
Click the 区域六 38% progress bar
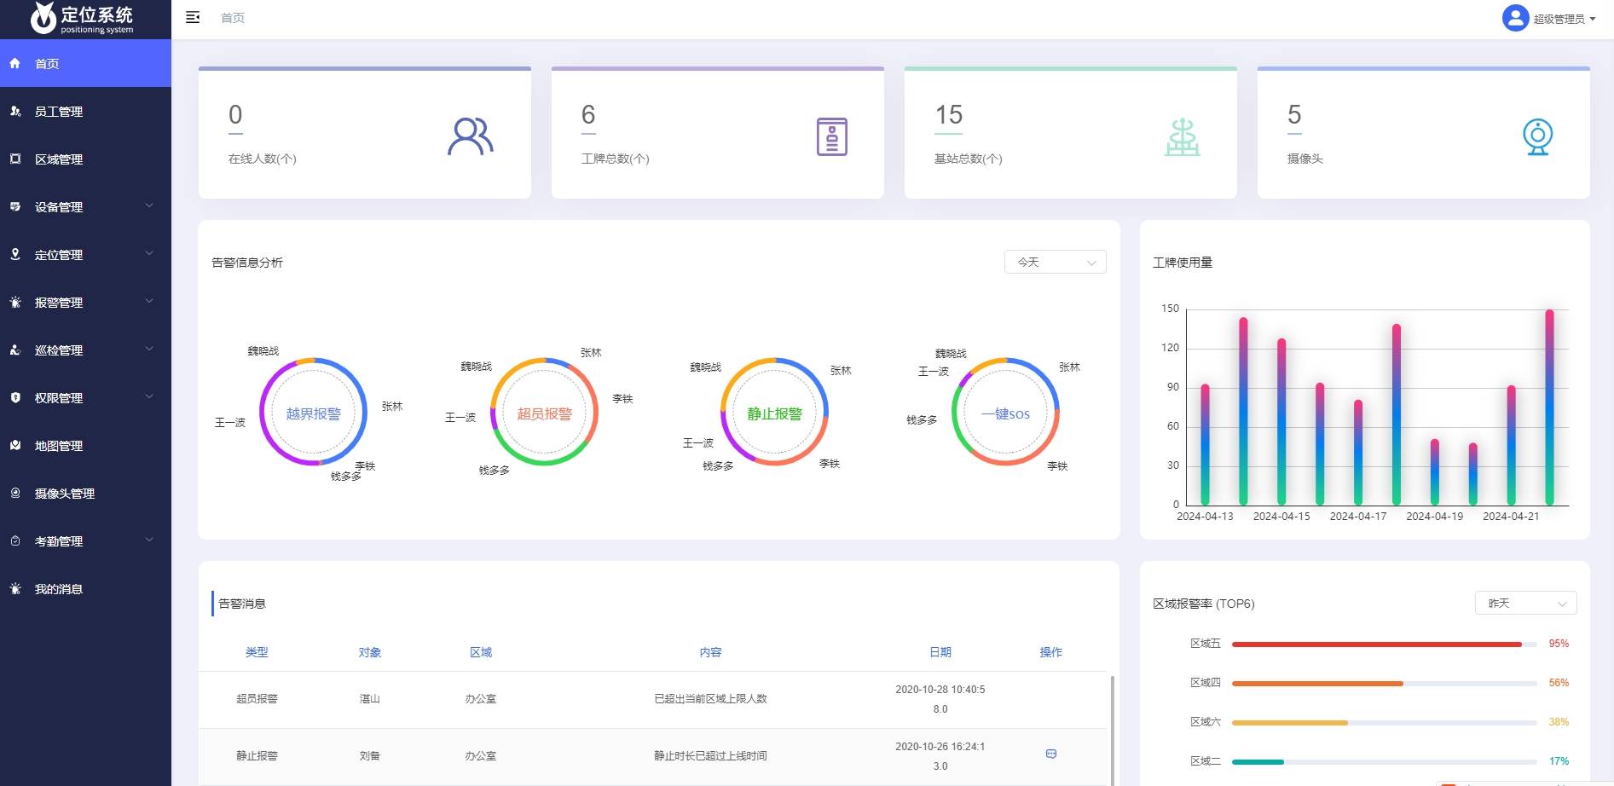(1384, 722)
